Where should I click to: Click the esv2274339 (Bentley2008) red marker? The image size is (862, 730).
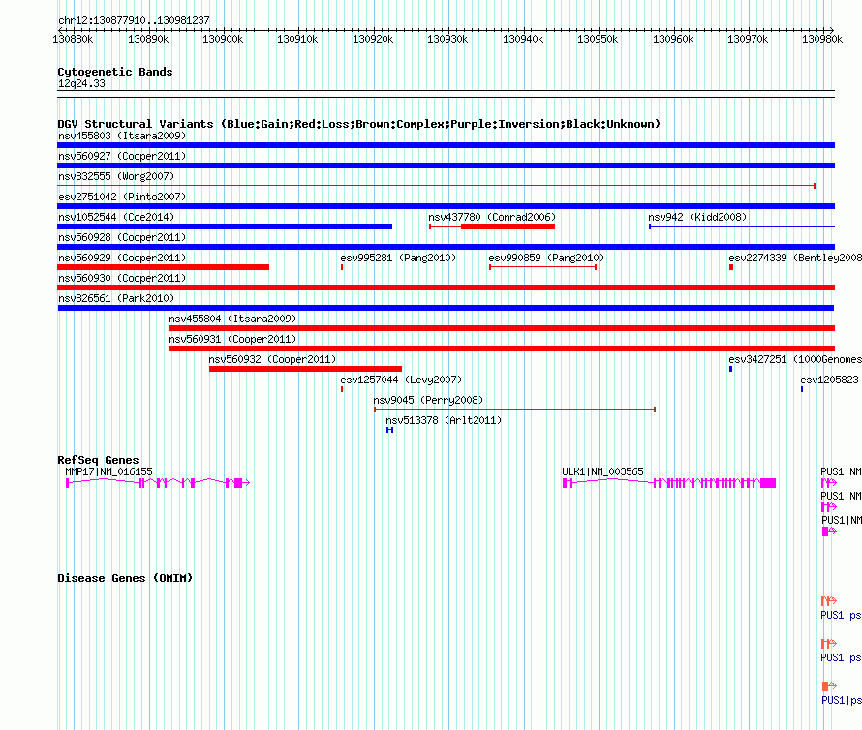pos(731,267)
